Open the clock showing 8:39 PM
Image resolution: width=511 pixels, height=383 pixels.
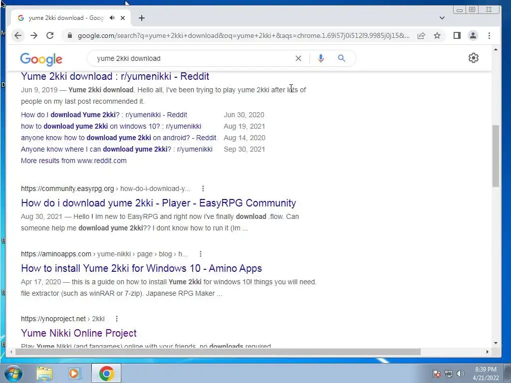click(x=486, y=374)
